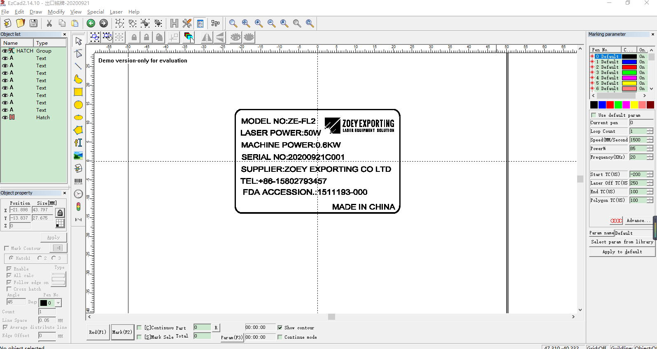This screenshot has width=657, height=349.
Task: Select the Timer clock tool
Action: pyautogui.click(x=78, y=194)
